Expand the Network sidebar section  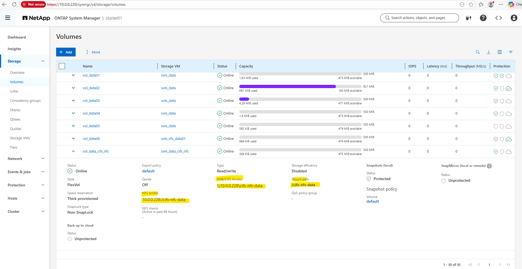click(43, 159)
